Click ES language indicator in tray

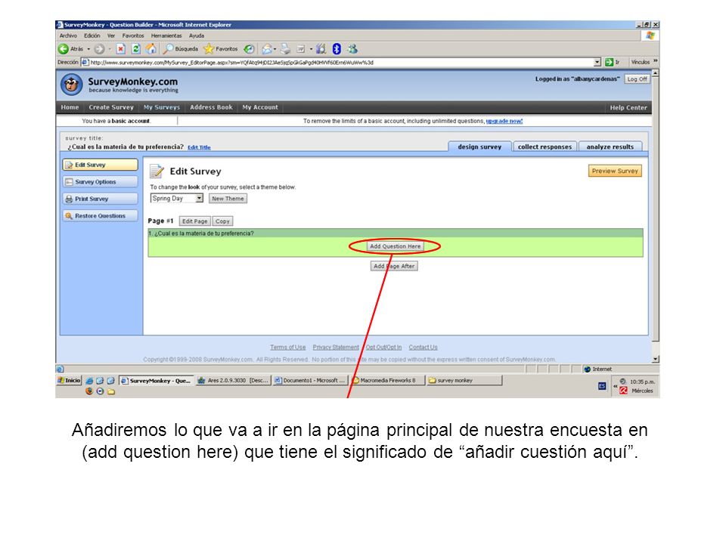click(x=602, y=386)
